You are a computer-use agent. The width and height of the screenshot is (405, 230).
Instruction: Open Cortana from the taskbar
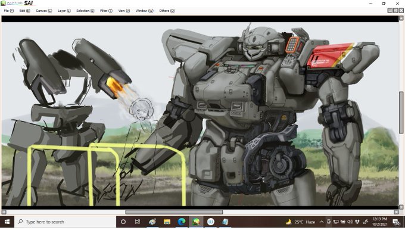coord(123,222)
